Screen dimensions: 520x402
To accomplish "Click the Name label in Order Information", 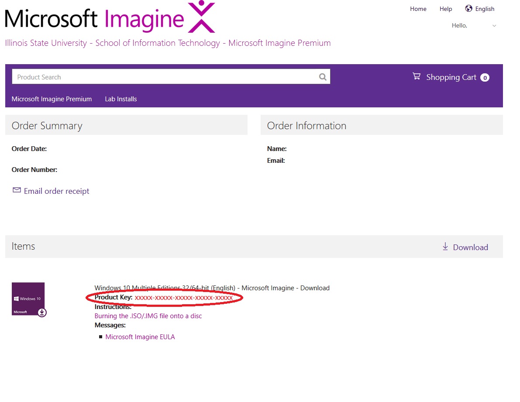I will pyautogui.click(x=277, y=149).
